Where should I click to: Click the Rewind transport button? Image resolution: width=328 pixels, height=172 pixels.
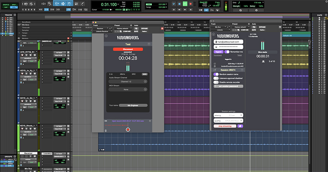(x=179, y=10)
